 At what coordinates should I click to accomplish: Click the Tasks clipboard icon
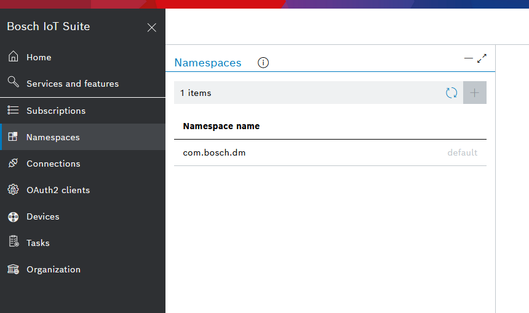point(14,241)
